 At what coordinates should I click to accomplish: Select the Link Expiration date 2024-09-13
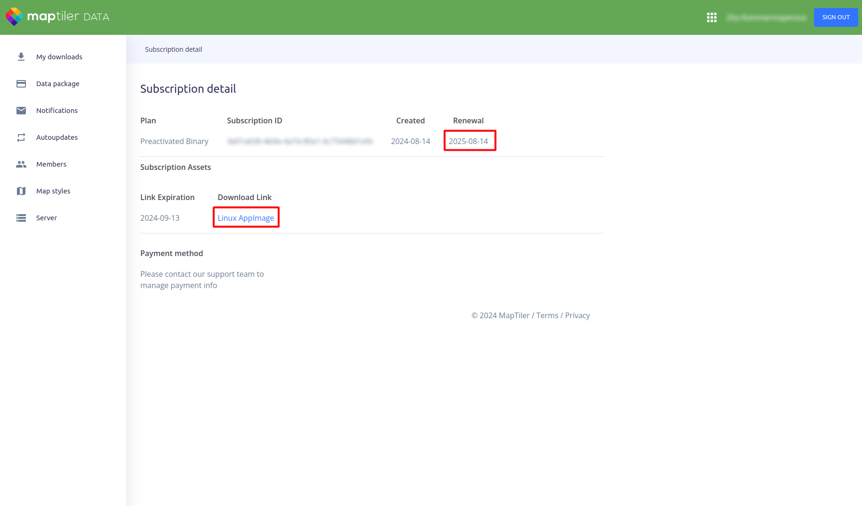click(x=160, y=218)
